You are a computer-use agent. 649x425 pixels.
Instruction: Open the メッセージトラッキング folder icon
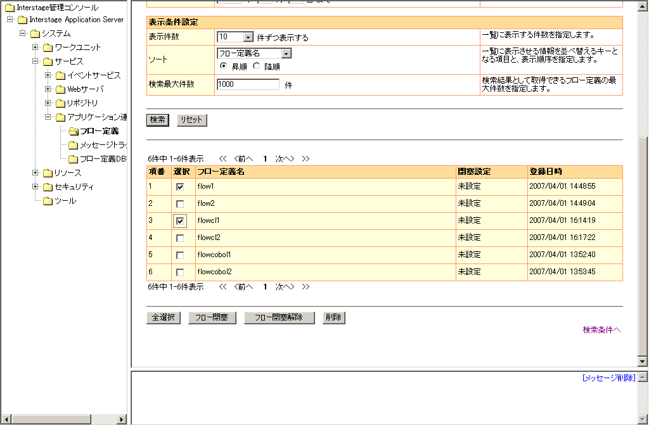(74, 145)
